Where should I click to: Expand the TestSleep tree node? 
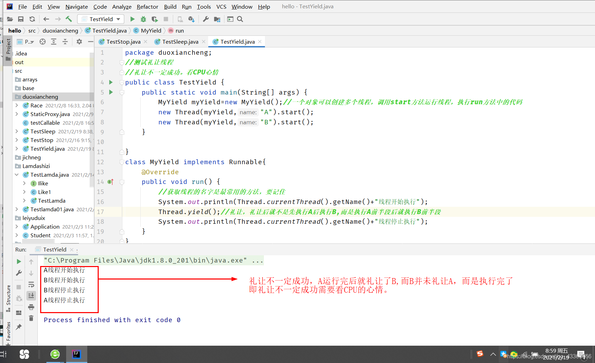pyautogui.click(x=17, y=131)
